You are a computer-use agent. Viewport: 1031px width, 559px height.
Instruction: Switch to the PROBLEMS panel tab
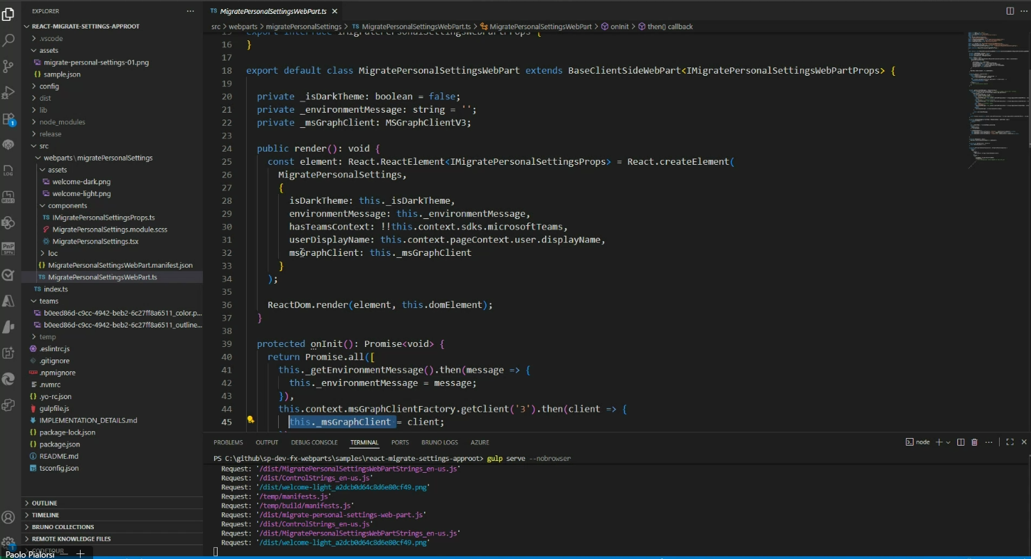click(228, 442)
